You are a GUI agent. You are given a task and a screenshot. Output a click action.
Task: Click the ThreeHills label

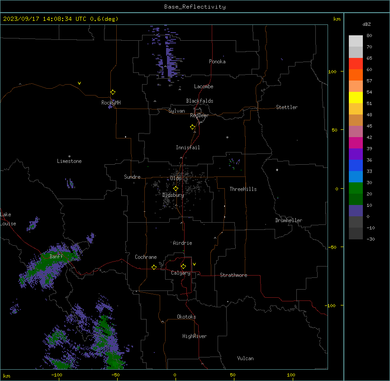(243, 189)
